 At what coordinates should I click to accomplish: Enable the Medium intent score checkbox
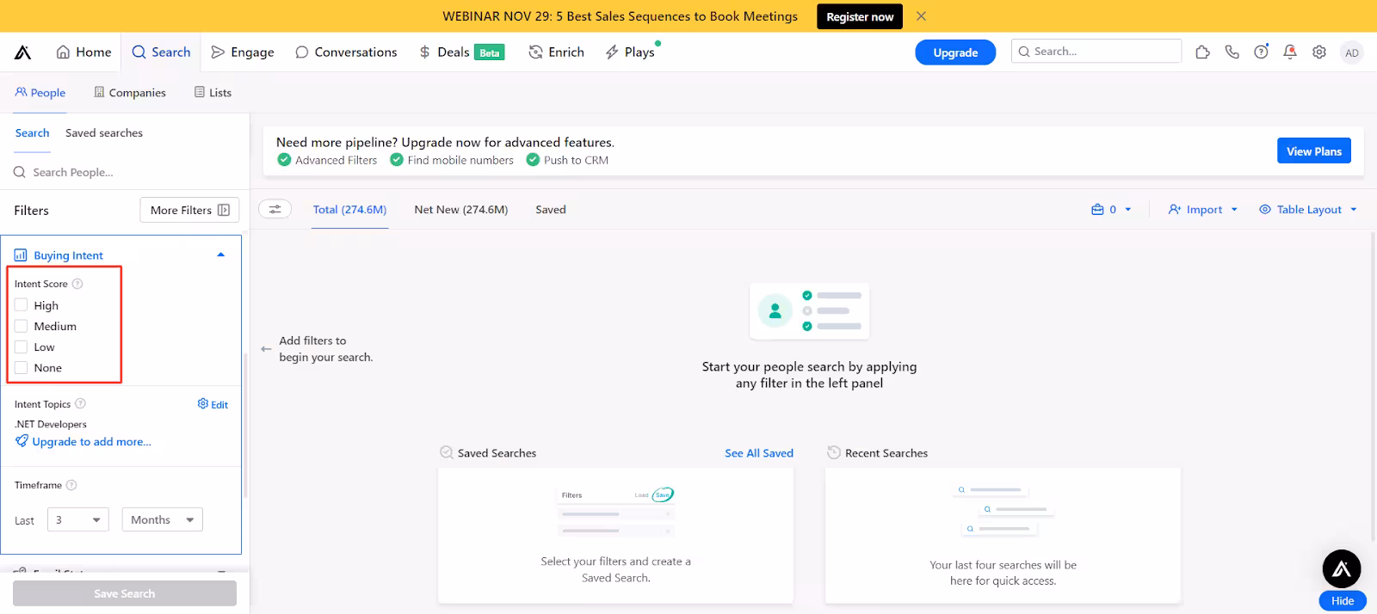tap(22, 326)
